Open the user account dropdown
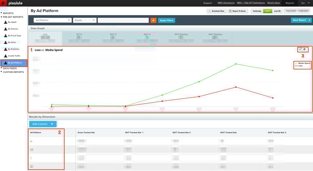 coord(305,3)
